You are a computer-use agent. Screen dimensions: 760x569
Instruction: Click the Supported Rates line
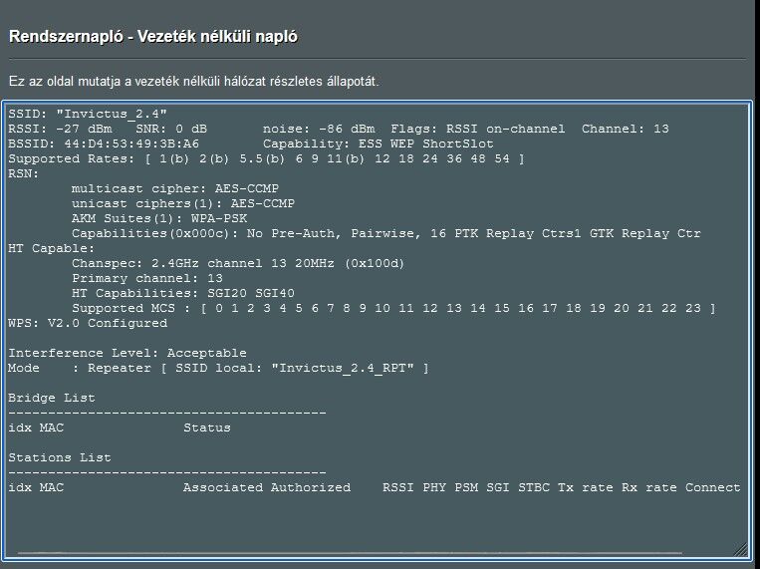(266, 159)
